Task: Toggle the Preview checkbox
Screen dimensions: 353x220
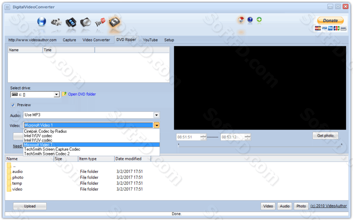Action: click(x=13, y=105)
